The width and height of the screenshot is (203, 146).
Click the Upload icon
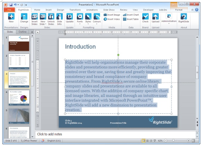tap(155, 18)
